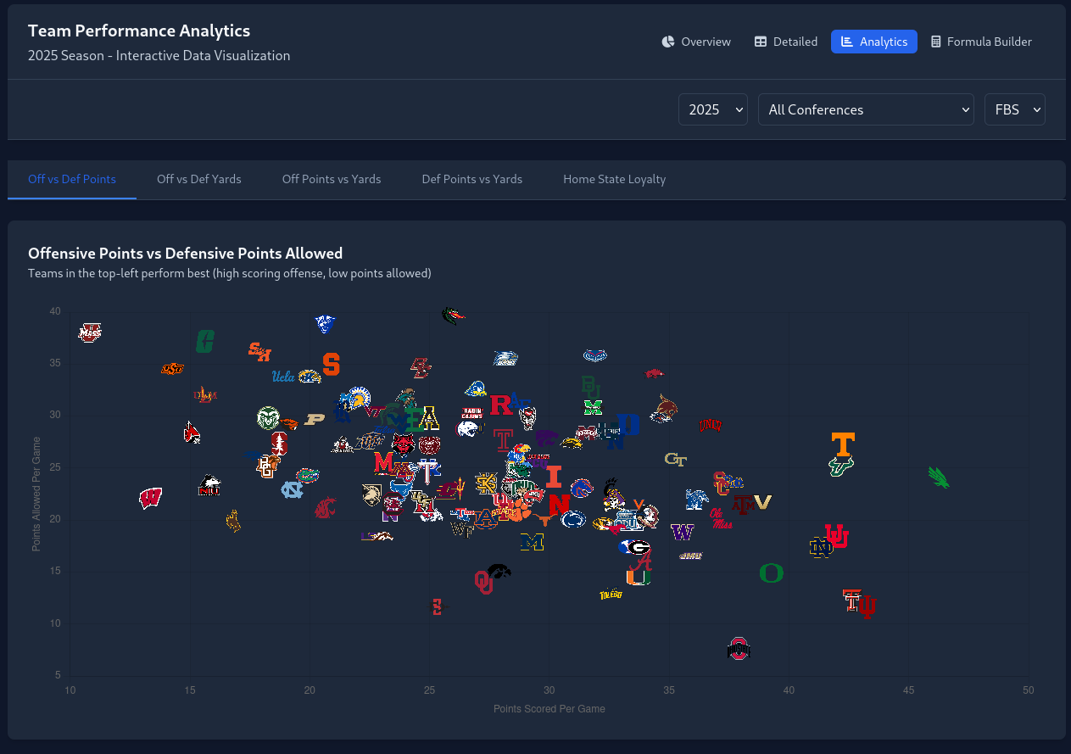Select the Florida Gators logo

click(308, 476)
